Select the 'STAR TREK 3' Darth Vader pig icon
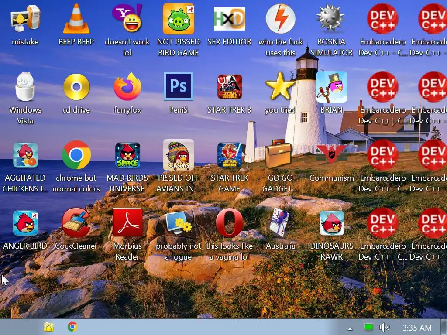Screen dimensions: 447x335 230,87
